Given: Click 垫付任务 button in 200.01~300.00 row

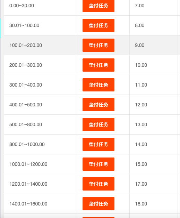Looking at the screenshot, I should coord(98,65).
